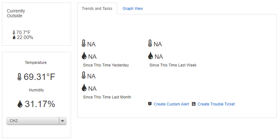Click the outside humidity droplet icon
Image resolution: width=280 pixels, height=140 pixels.
click(14, 37)
